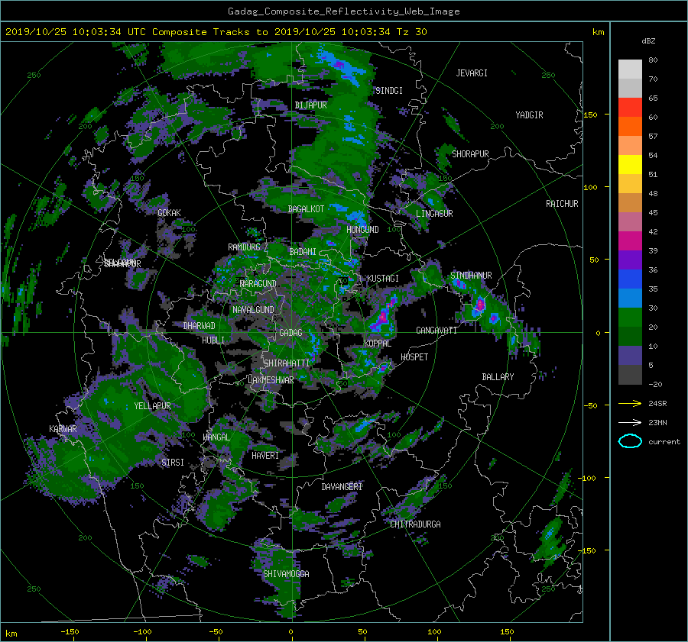Screen dimensions: 688x642
Task: Click the RAICHUR city label
Action: [562, 204]
